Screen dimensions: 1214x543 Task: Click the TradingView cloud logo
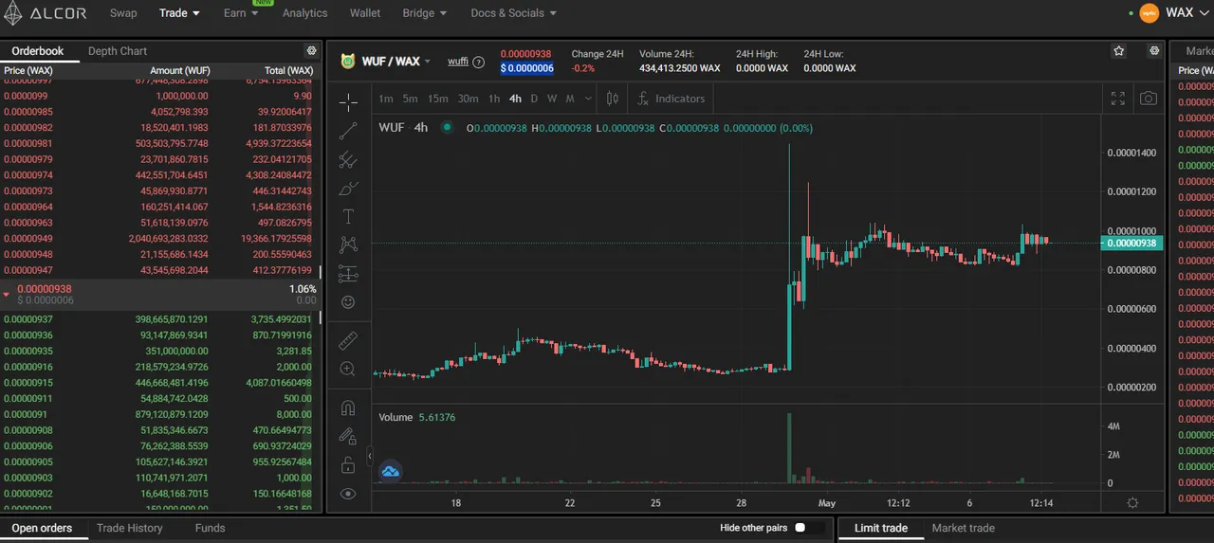pyautogui.click(x=391, y=470)
